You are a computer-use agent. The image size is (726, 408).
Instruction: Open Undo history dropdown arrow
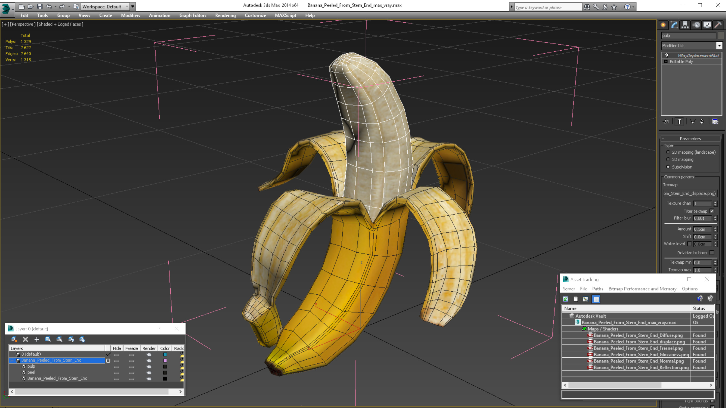55,7
